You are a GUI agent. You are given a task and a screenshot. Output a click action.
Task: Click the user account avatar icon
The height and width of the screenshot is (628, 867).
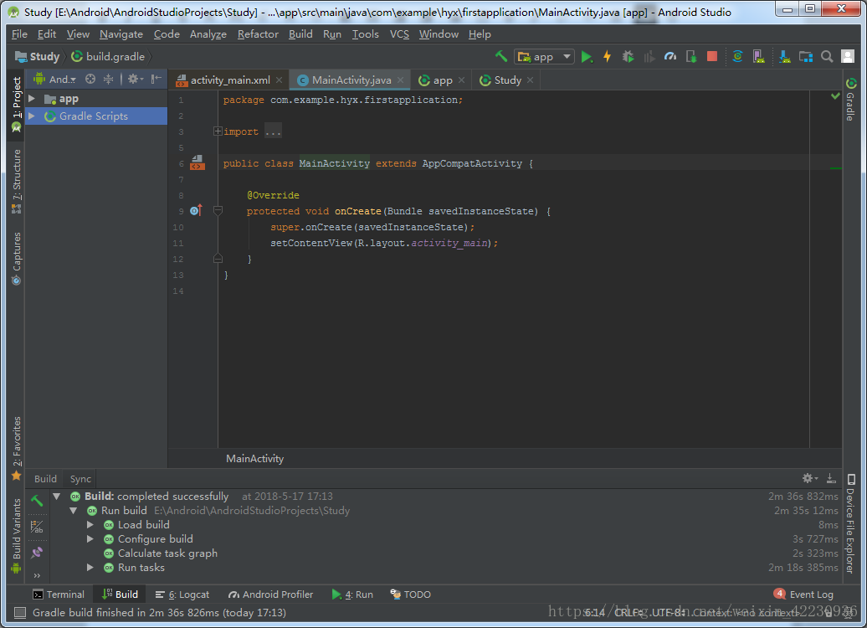pyautogui.click(x=848, y=56)
